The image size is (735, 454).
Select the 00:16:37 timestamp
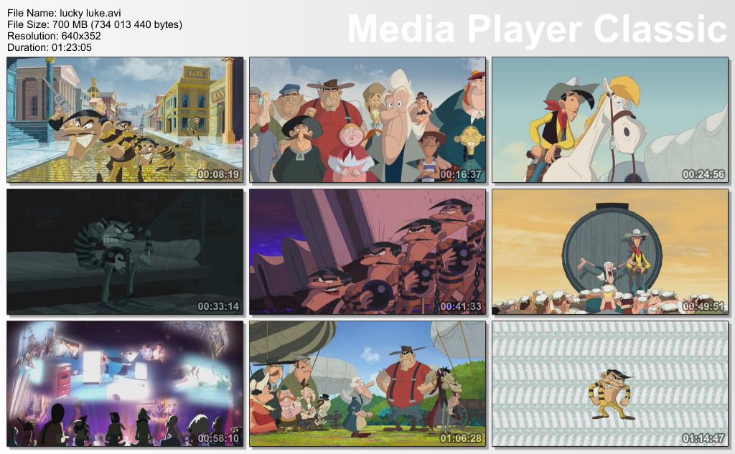(461, 174)
